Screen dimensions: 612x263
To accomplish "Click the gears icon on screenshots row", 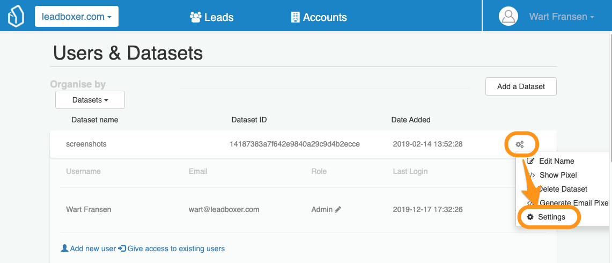I will click(x=520, y=144).
